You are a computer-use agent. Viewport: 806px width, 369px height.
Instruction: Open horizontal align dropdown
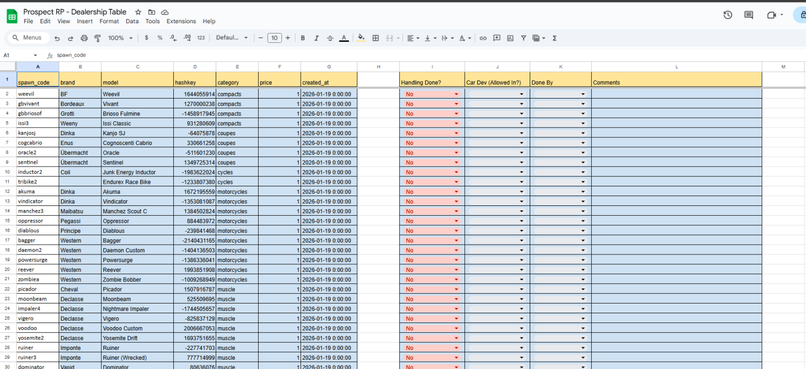coord(413,38)
